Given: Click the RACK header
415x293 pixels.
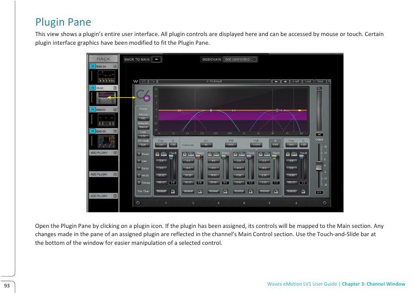Looking at the screenshot, I should tap(103, 59).
